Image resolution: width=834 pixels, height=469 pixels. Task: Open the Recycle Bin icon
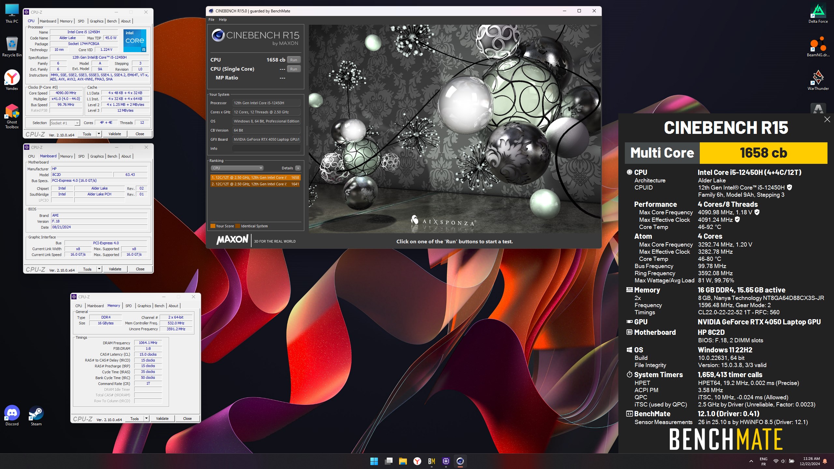click(12, 47)
